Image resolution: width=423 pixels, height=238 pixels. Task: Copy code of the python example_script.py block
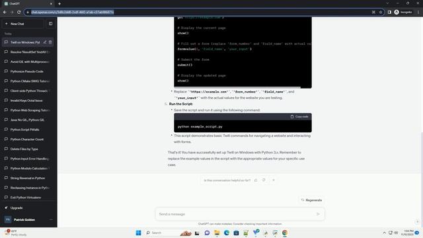299,116
